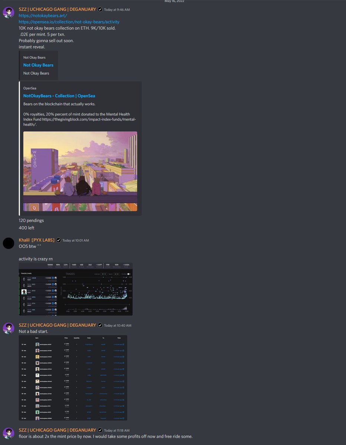The image size is (346, 445).
Task: Click the 'instant reveal.' line
Action: pos(33,47)
